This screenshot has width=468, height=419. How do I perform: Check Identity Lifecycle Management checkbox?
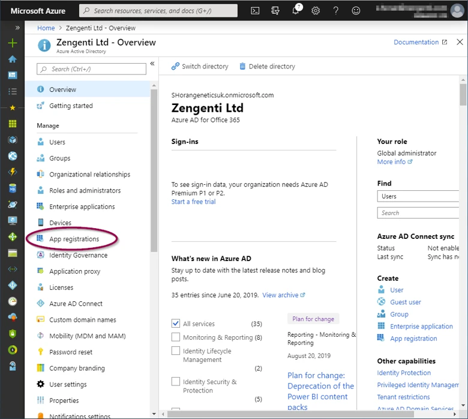pyautogui.click(x=176, y=351)
